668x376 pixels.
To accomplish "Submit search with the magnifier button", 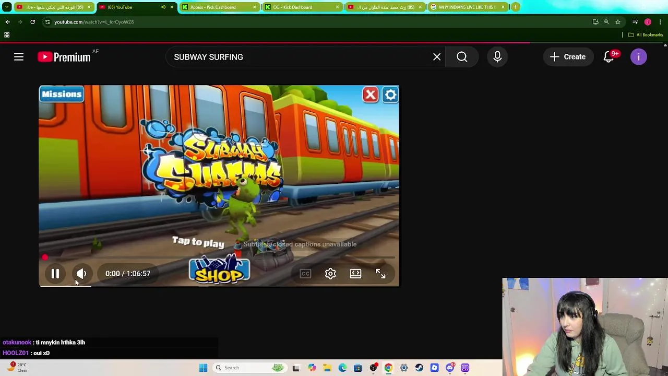I will (x=462, y=57).
